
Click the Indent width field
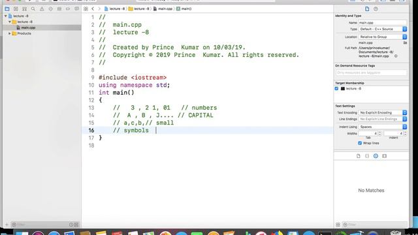coord(393,133)
